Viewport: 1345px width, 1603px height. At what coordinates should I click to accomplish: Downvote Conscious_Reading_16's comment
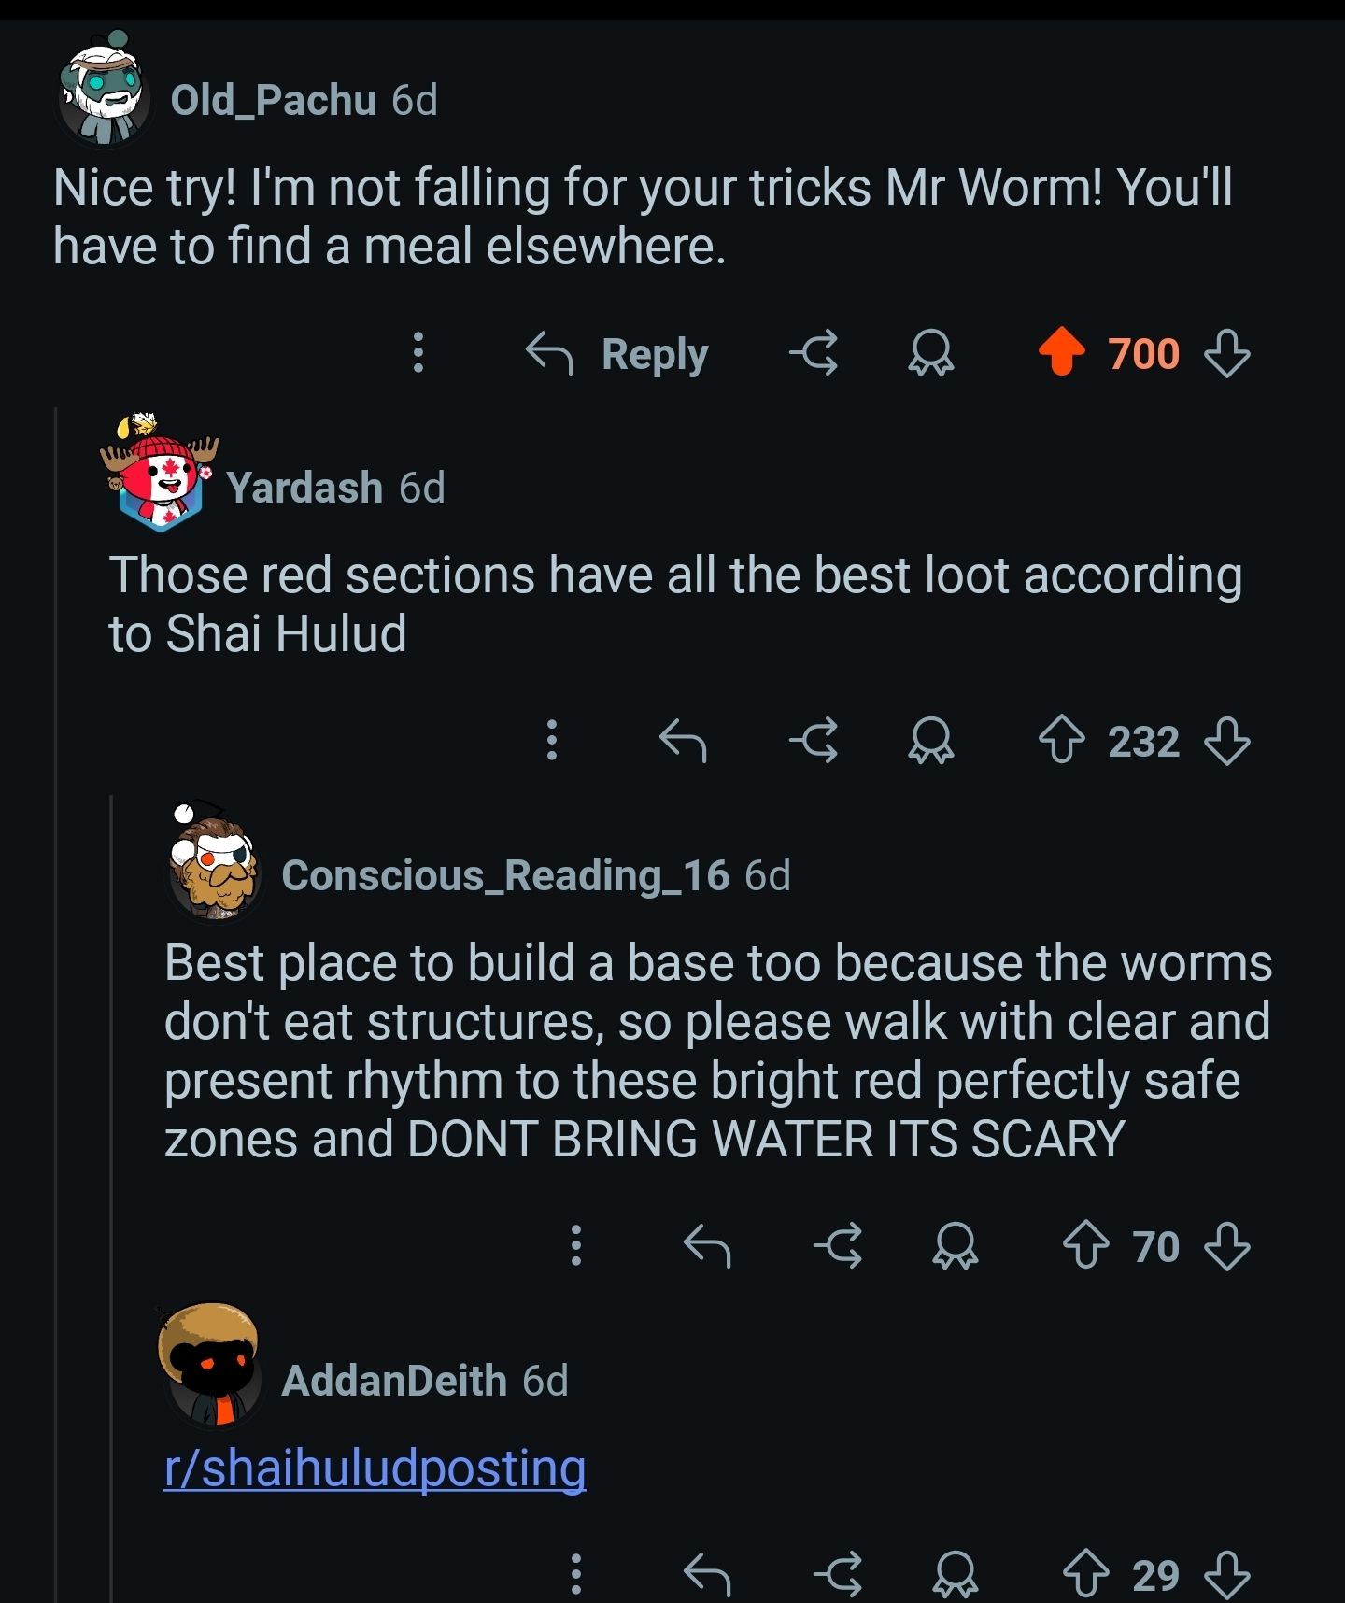point(1226,1246)
